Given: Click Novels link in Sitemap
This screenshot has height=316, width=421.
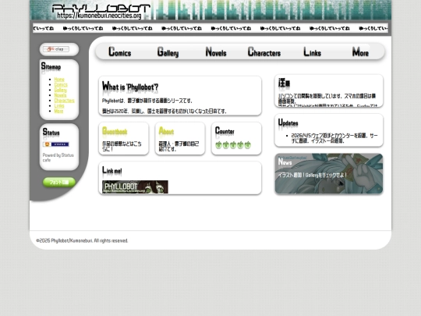Looking at the screenshot, I should (x=60, y=95).
